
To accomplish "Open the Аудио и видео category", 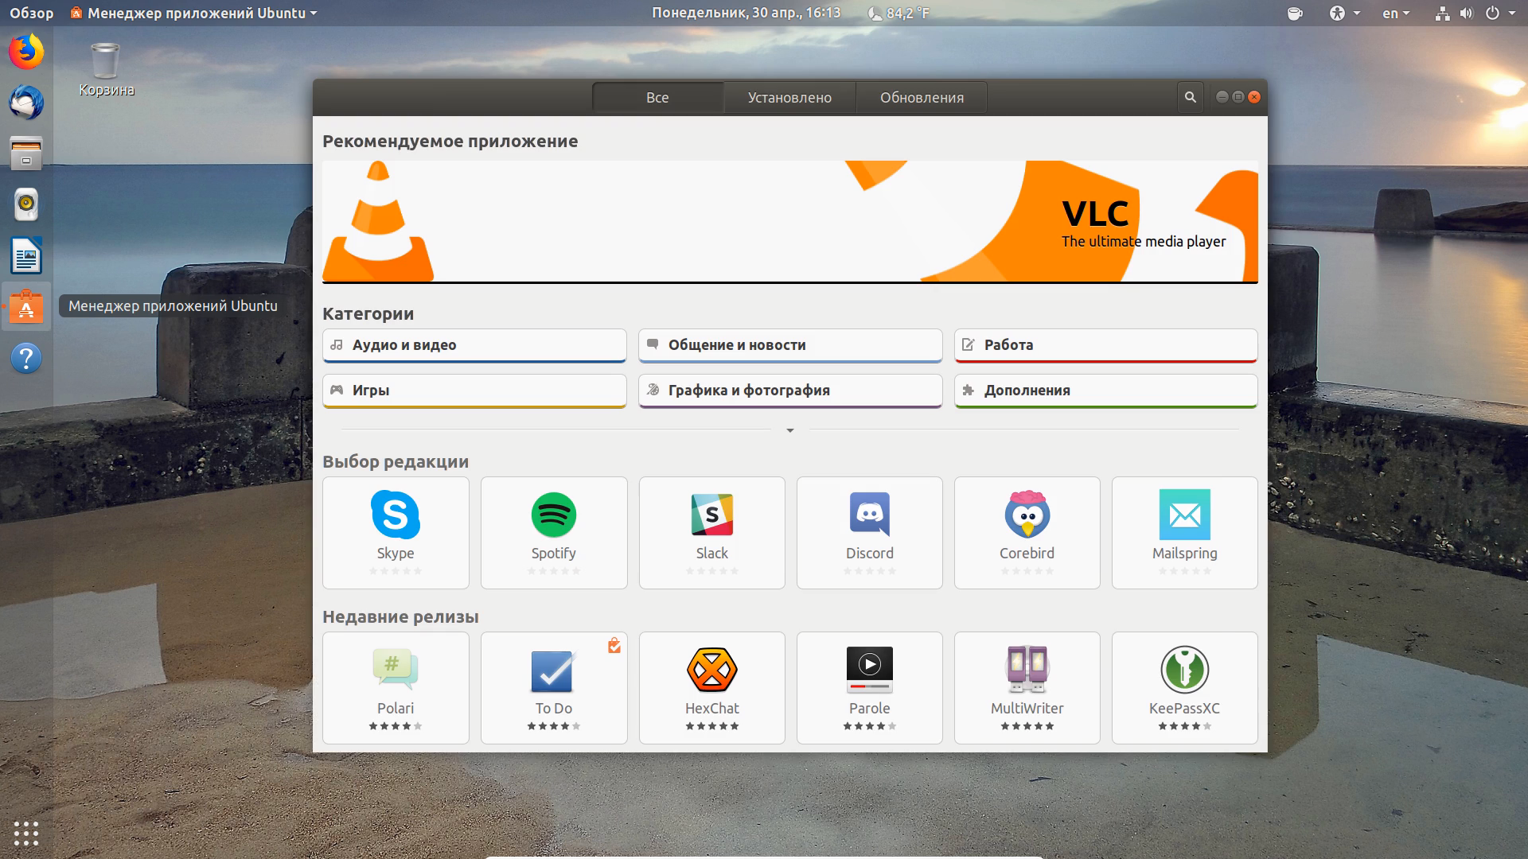I will 474,345.
